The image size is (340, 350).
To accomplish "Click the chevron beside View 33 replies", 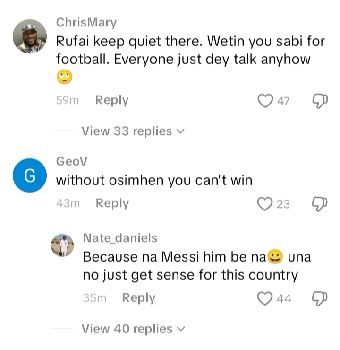I will (179, 131).
